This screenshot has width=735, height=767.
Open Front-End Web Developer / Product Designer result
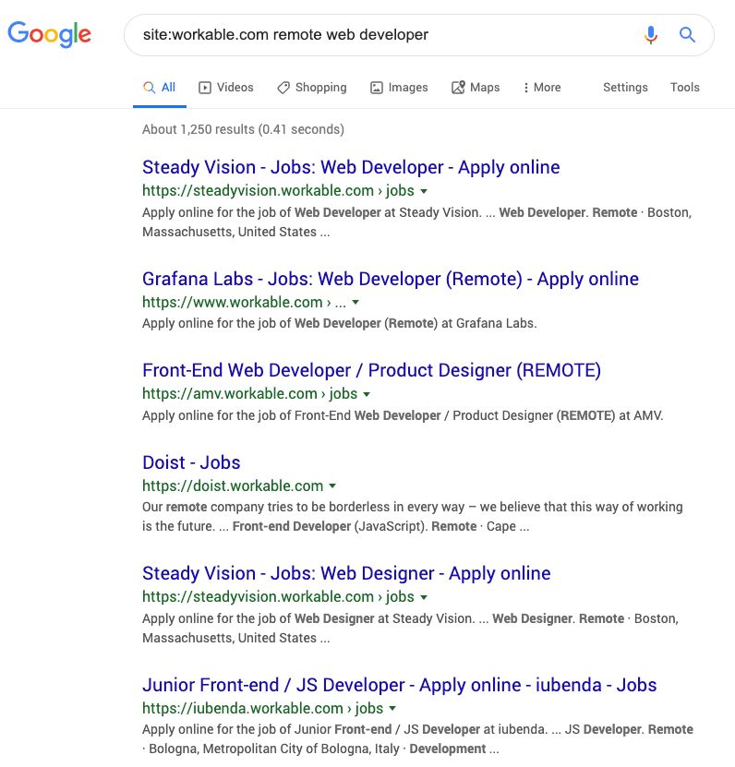click(371, 370)
